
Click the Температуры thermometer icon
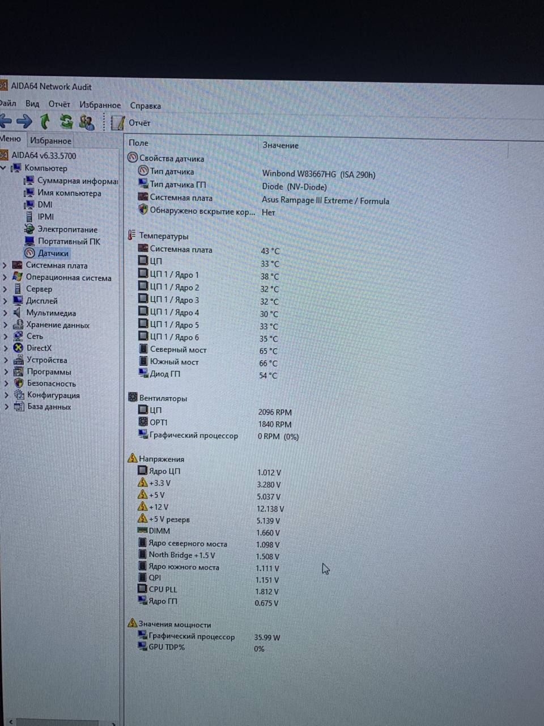[131, 235]
